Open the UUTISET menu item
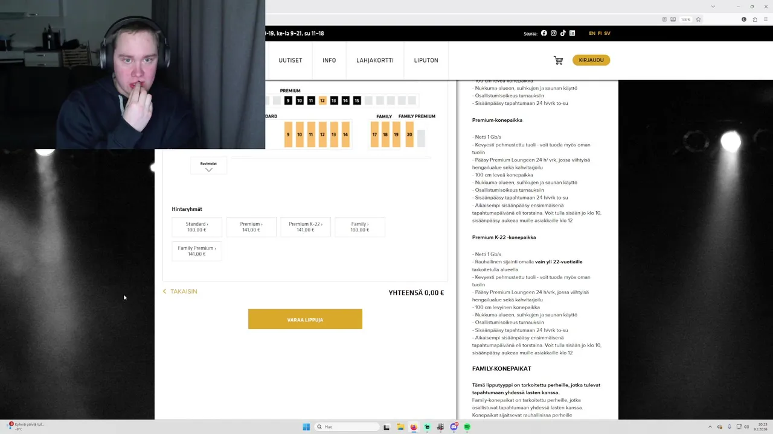This screenshot has height=434, width=773. click(x=290, y=60)
